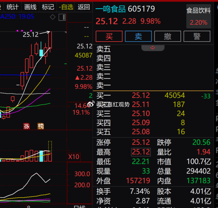Click the 换手 value 7.34%
The height and width of the screenshot is (208, 218).
click(x=140, y=192)
